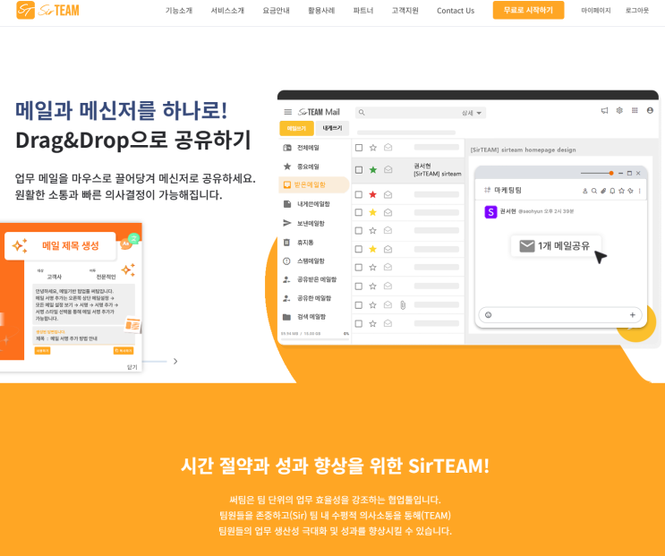This screenshot has height=556, width=665.
Task: Open the 상세 search options dropdown
Action: tap(472, 113)
